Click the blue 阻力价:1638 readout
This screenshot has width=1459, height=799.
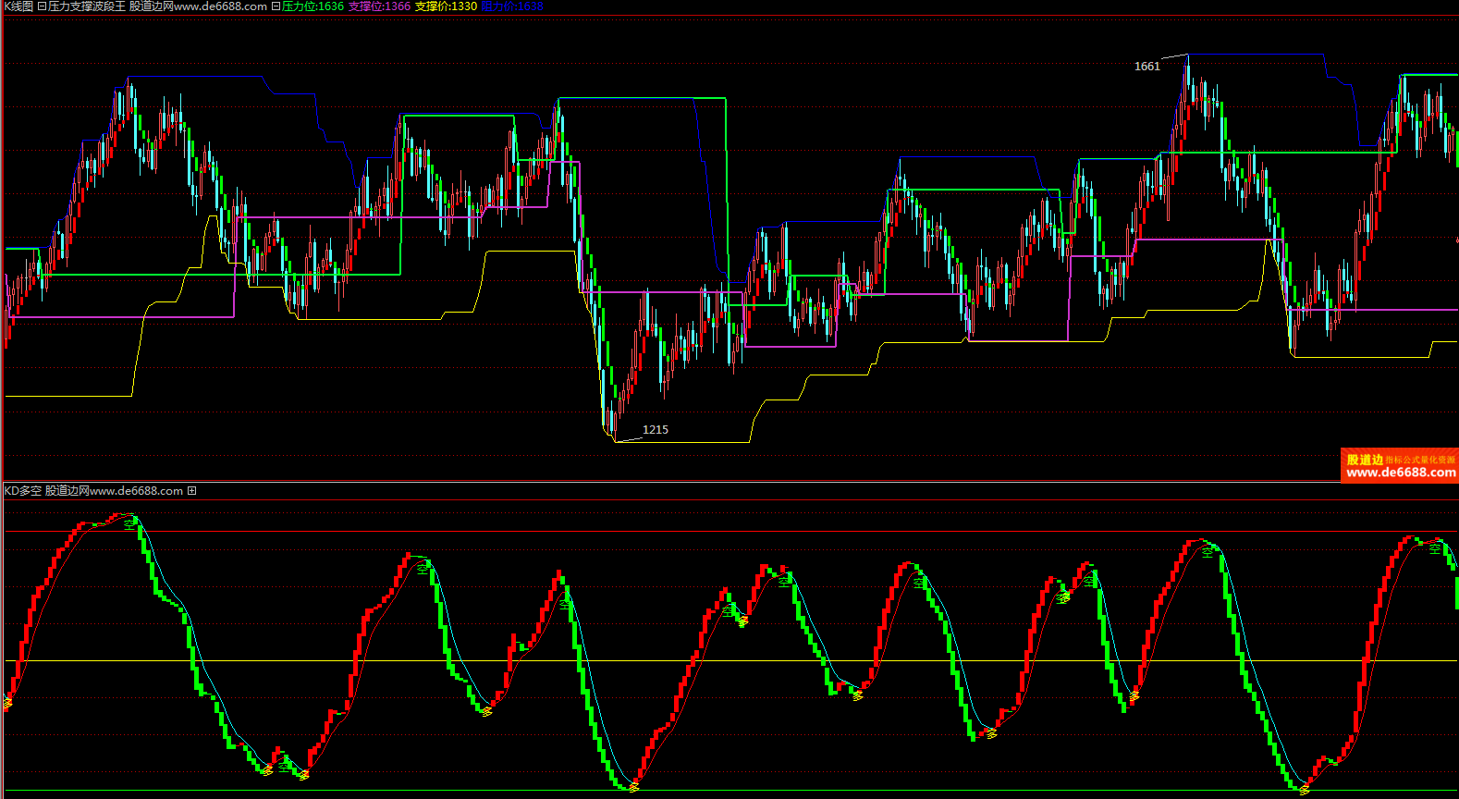[512, 6]
